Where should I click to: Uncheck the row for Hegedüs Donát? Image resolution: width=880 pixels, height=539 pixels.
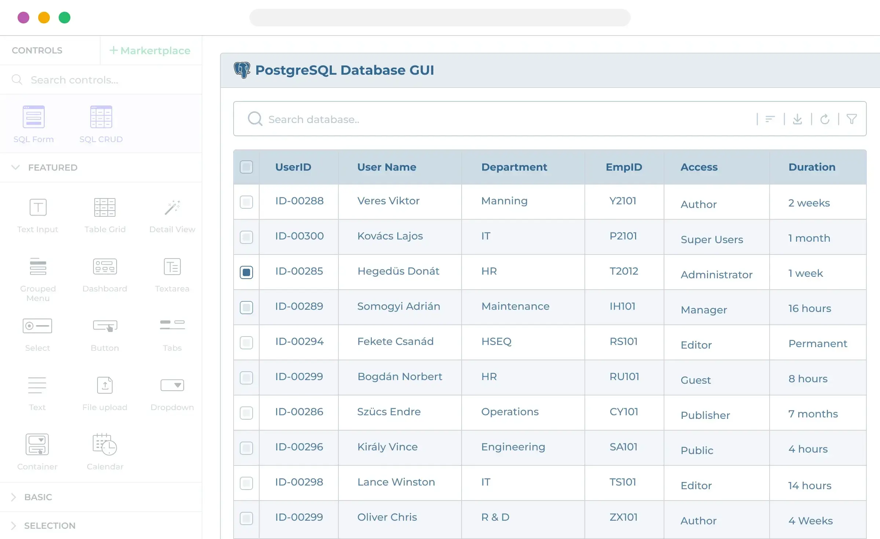click(x=246, y=272)
